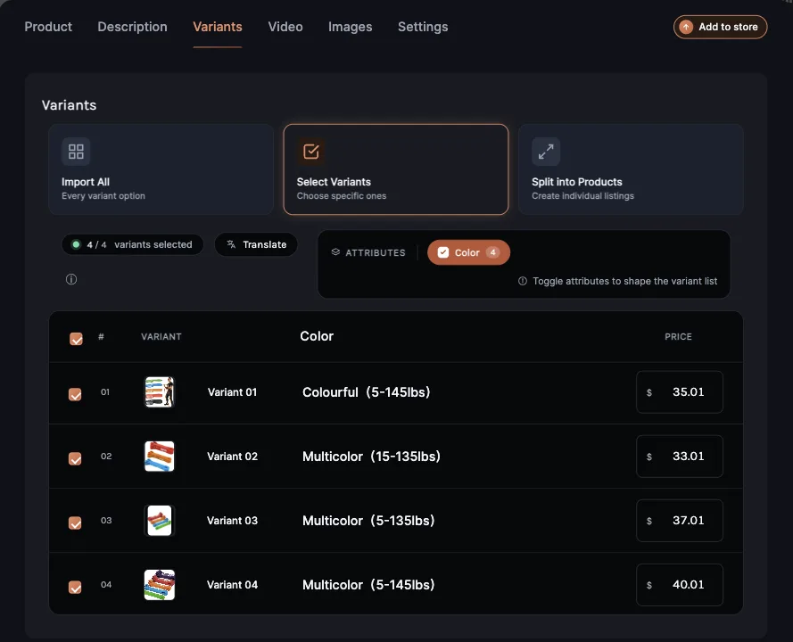
Task: Uncheck the Variant 04 checkbox
Action: point(75,587)
